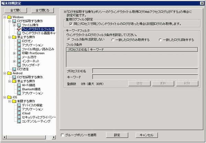Click the folder icon beside 制限する操作
Screen dimensions: 206x143
point(14,101)
